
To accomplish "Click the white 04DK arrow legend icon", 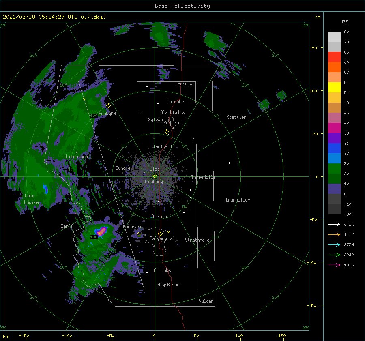I will (334, 224).
